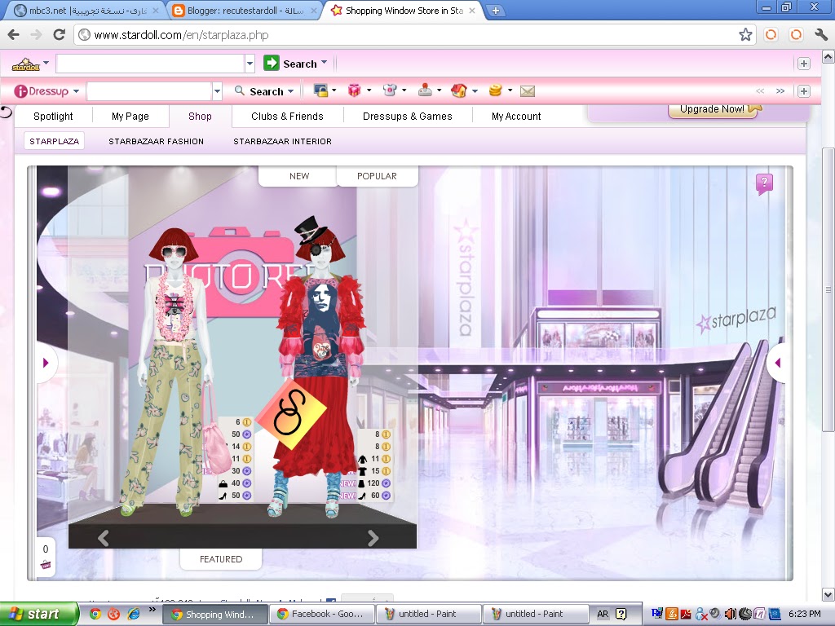Switch to Blogger recutestardoll browser tab

(x=243, y=10)
